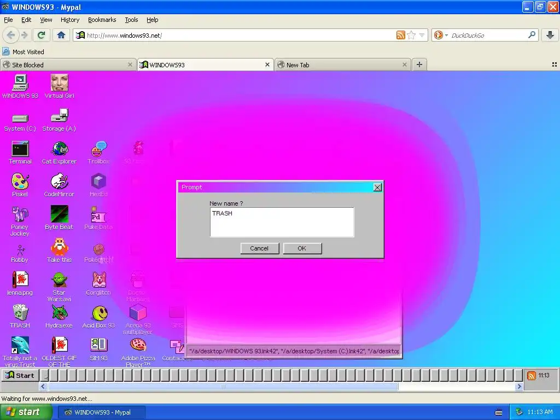Select the WINDOWS93 - Mypal taskbar item
This screenshot has height=420, width=560.
[102, 412]
